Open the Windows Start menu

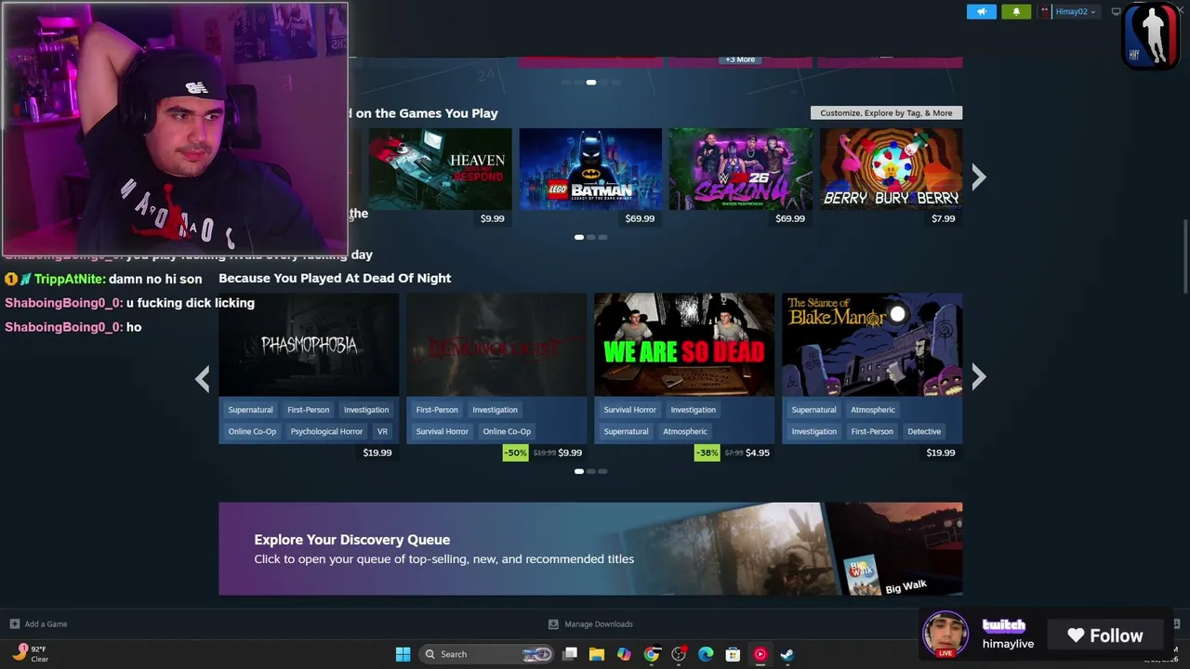403,654
